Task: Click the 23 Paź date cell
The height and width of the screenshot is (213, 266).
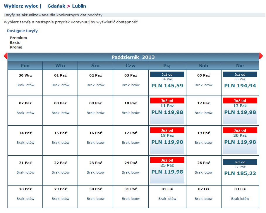Action: [95, 170]
